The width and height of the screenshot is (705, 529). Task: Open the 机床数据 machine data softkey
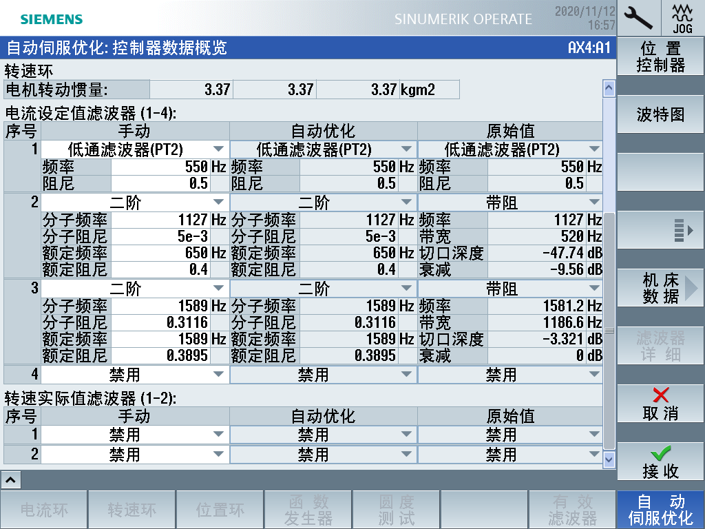660,289
